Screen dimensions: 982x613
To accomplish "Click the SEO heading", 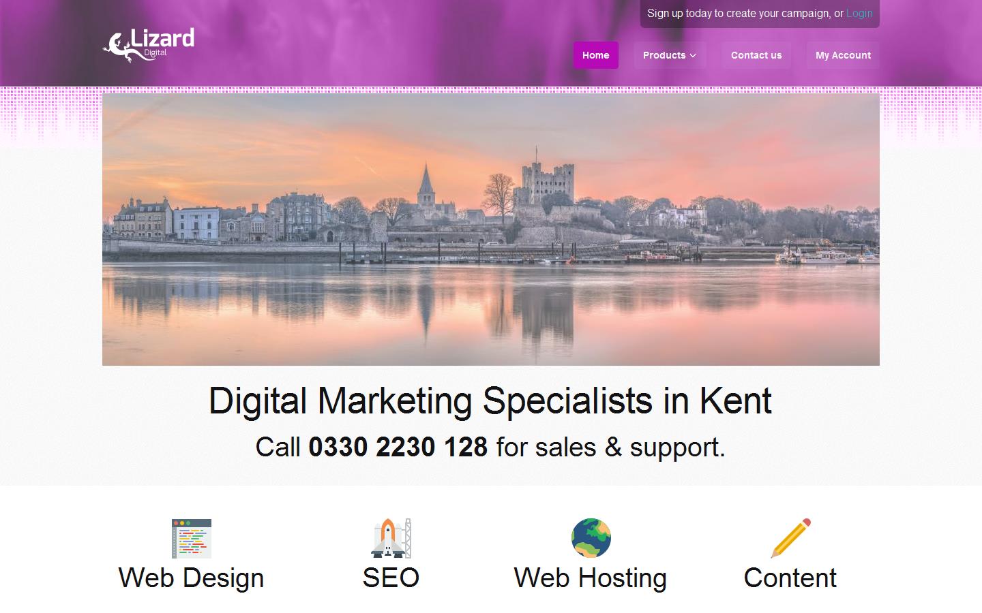I will click(x=391, y=578).
